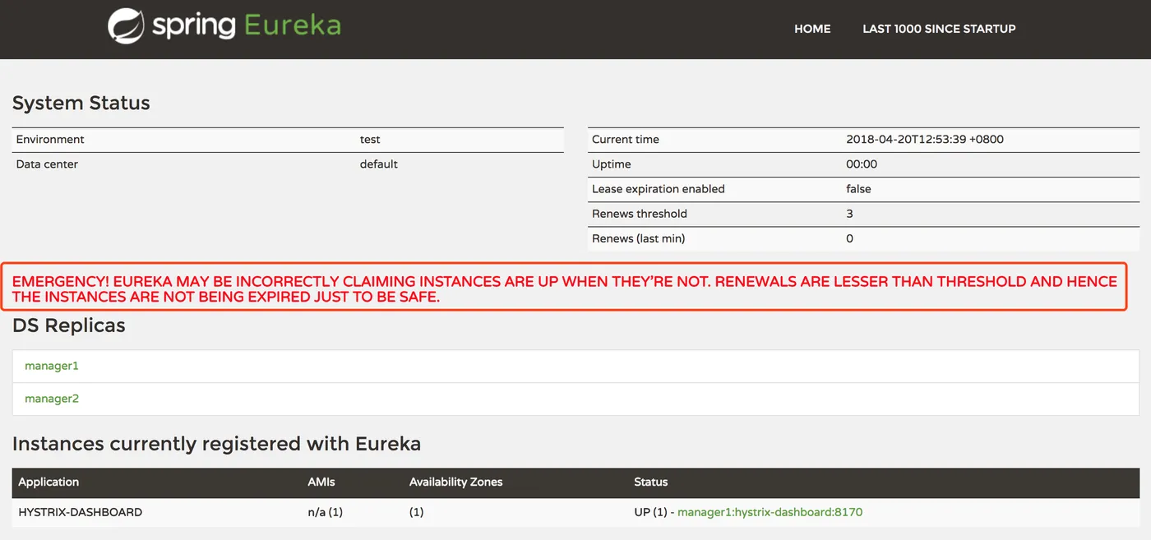Click 'Instances currently registered with Eureka' heading

click(x=216, y=445)
